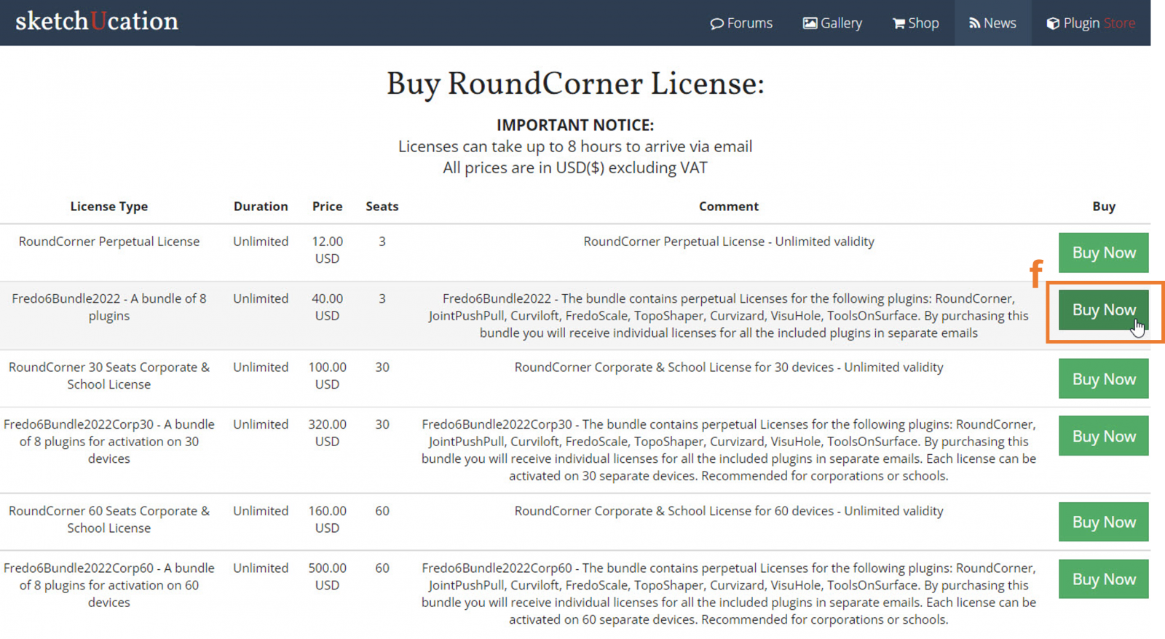
Task: Buy Now for RoundCorner 30 Seats Corporate license
Action: tap(1104, 378)
